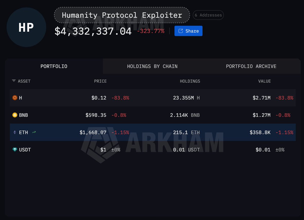Click the HP entity avatar
Image resolution: width=304 pixels, height=220 pixels.
pos(26,27)
